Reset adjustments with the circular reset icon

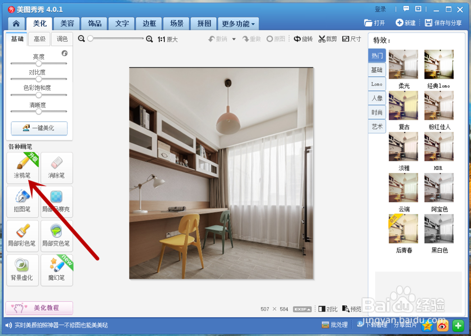tap(65, 53)
